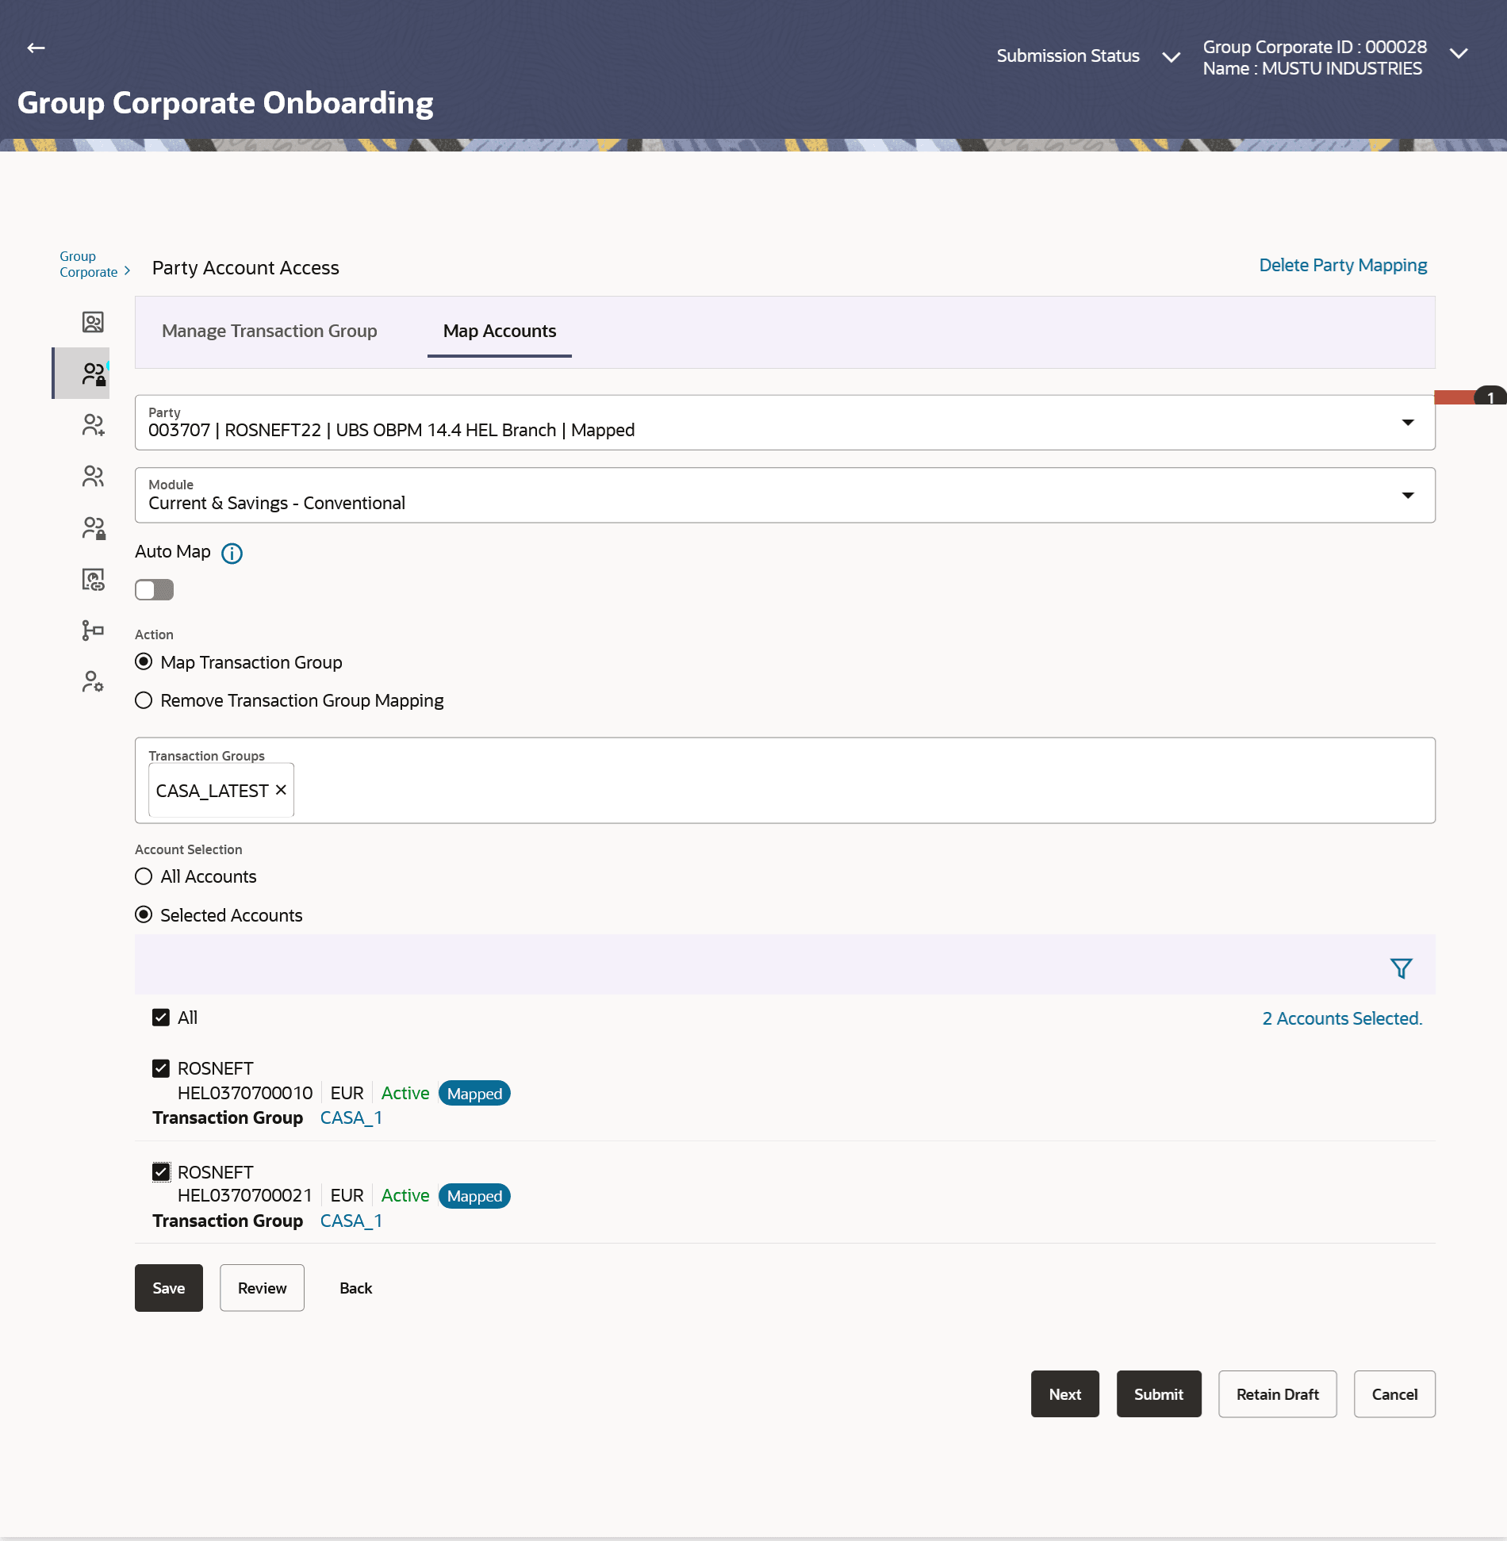Choose All Accounts account selection

pyautogui.click(x=144, y=876)
